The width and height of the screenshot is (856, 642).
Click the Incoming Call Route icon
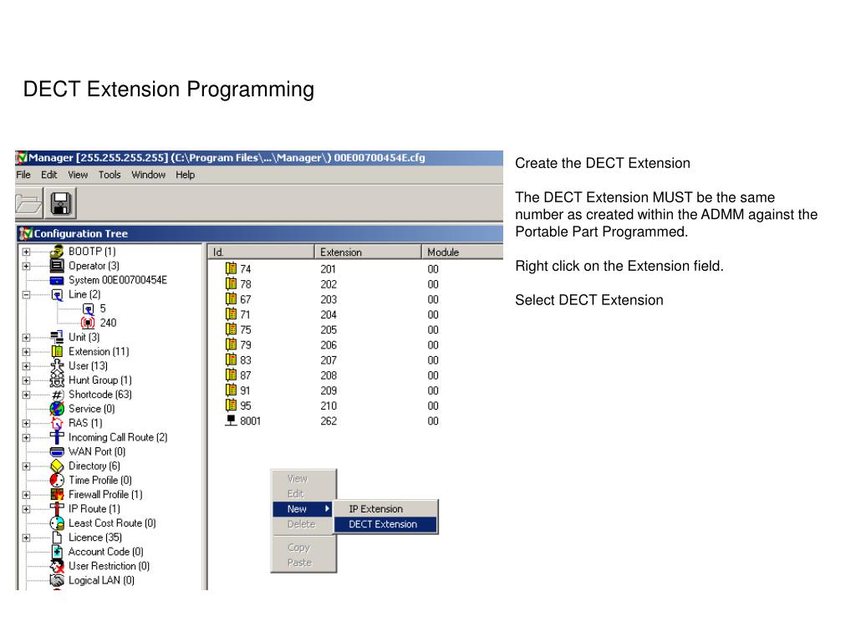[x=57, y=437]
